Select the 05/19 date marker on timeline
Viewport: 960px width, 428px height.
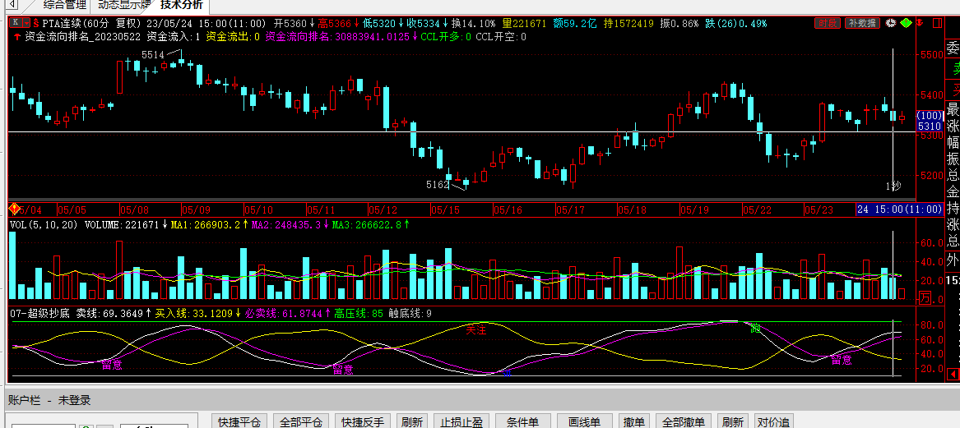click(695, 209)
